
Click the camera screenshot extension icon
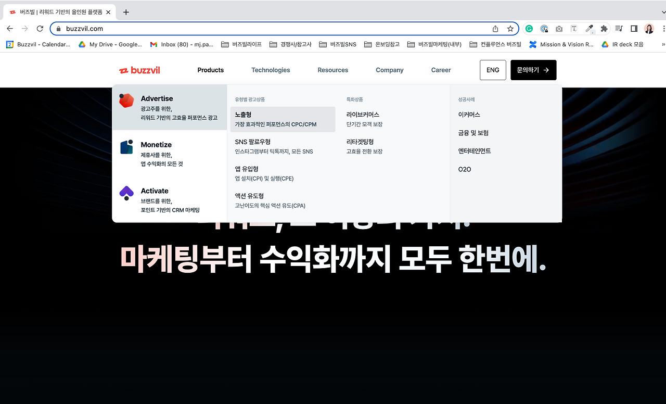559,29
